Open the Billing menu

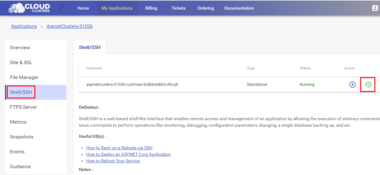coord(151,8)
